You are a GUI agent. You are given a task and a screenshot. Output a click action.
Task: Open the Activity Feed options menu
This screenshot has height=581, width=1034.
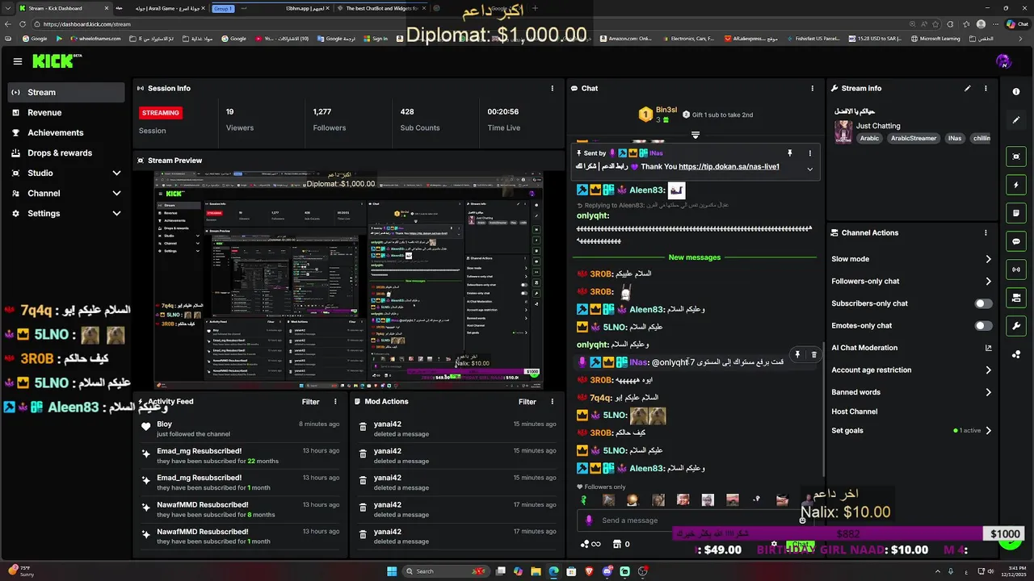pos(336,401)
